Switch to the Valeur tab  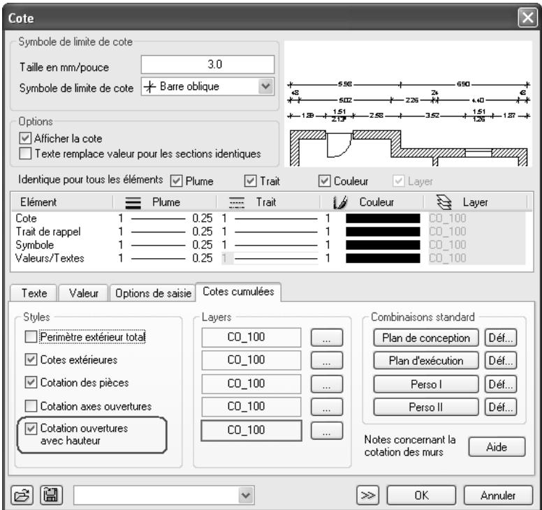point(83,293)
